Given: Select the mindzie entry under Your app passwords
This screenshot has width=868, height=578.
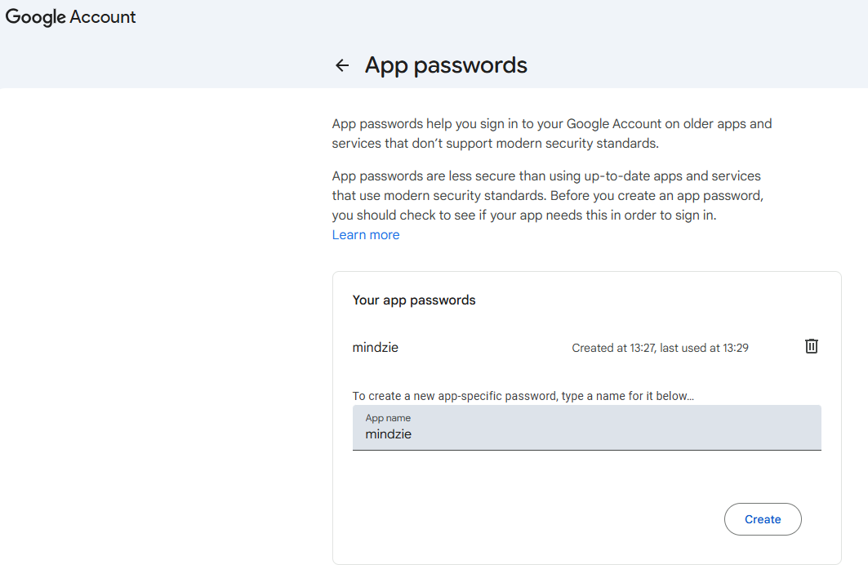Looking at the screenshot, I should point(376,348).
